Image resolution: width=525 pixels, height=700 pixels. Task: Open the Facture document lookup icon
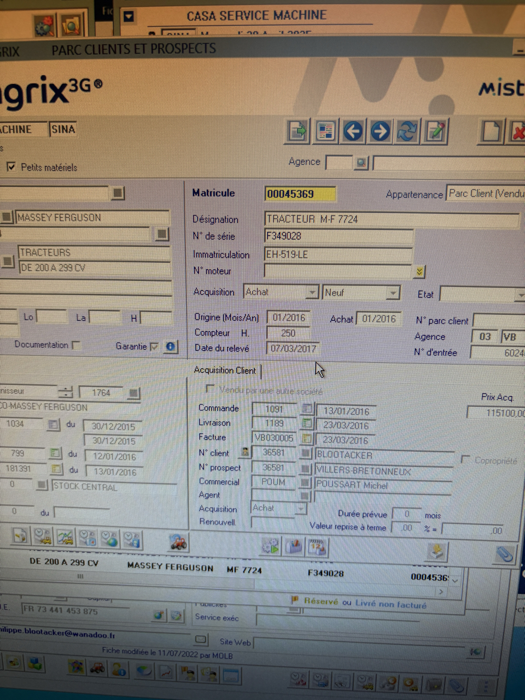[306, 438]
